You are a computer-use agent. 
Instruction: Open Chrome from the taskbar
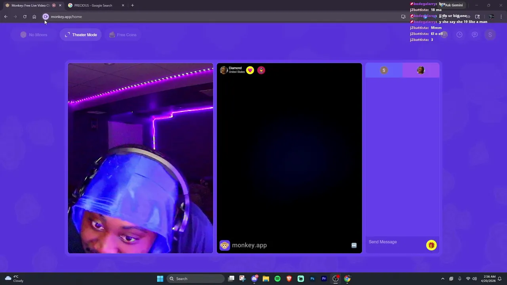(x=347, y=279)
